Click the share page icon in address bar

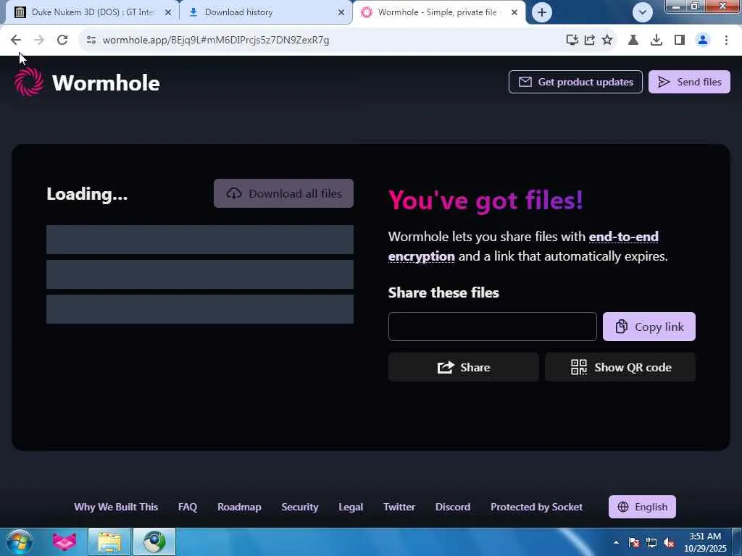590,41
